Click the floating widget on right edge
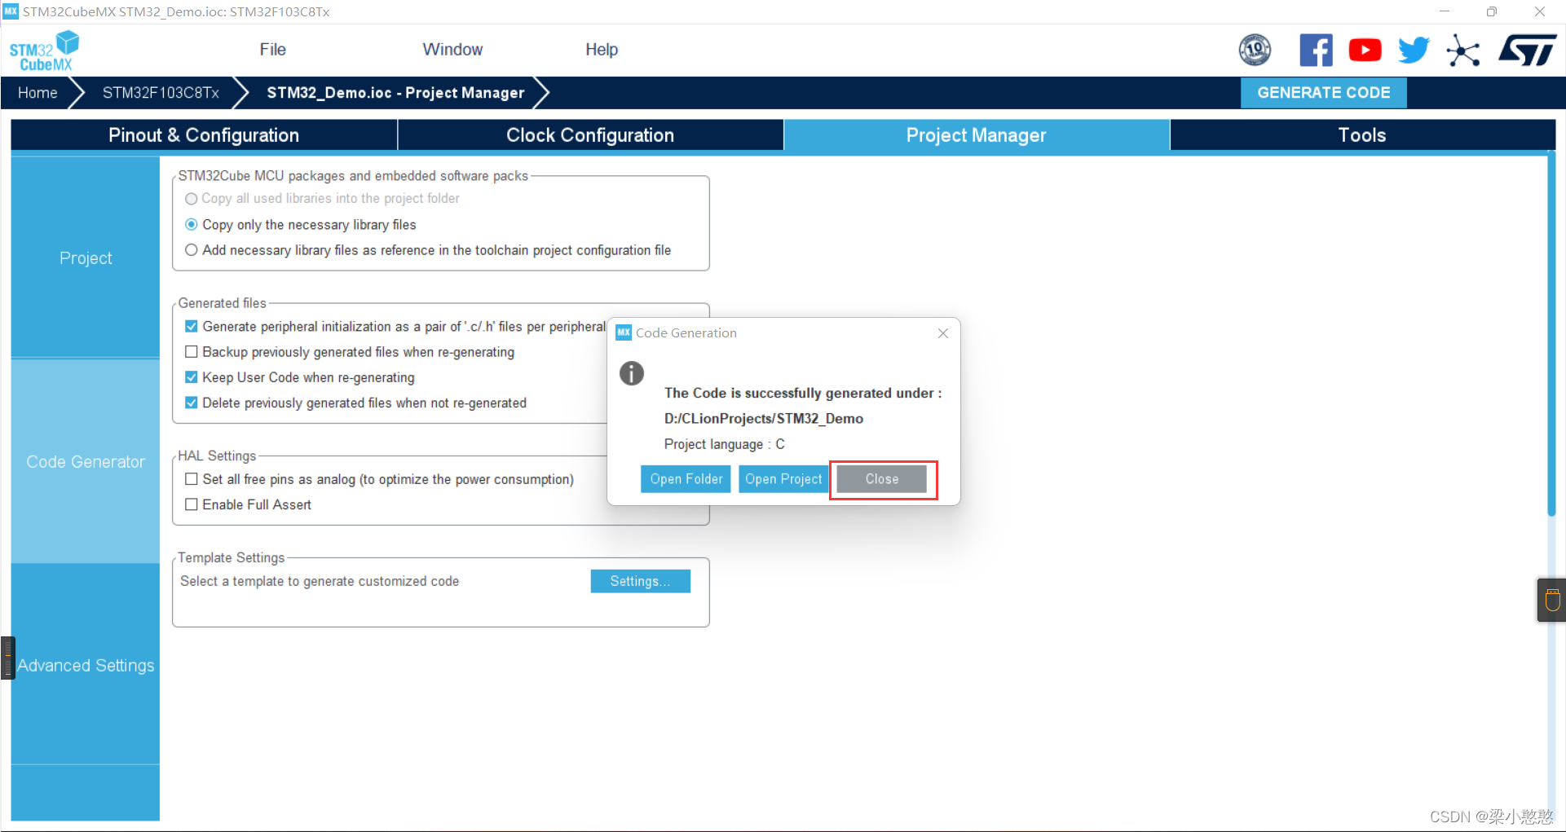1566x832 pixels. [x=1551, y=601]
